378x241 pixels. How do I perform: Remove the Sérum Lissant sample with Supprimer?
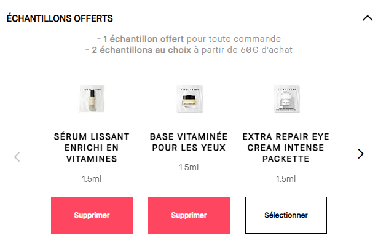tap(92, 215)
